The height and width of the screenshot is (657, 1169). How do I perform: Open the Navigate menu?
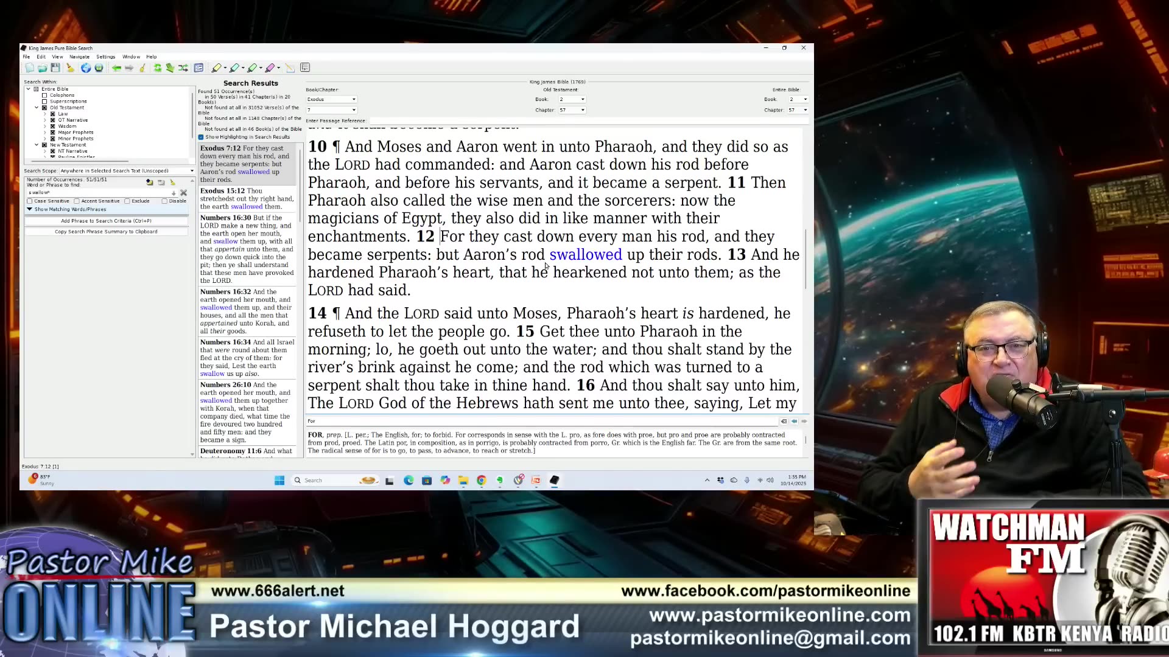point(79,57)
